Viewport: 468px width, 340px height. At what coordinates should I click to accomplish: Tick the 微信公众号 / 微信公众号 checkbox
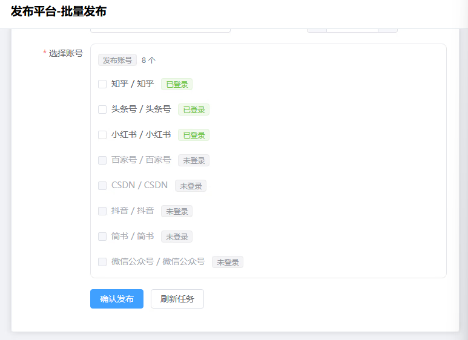pyautogui.click(x=102, y=262)
